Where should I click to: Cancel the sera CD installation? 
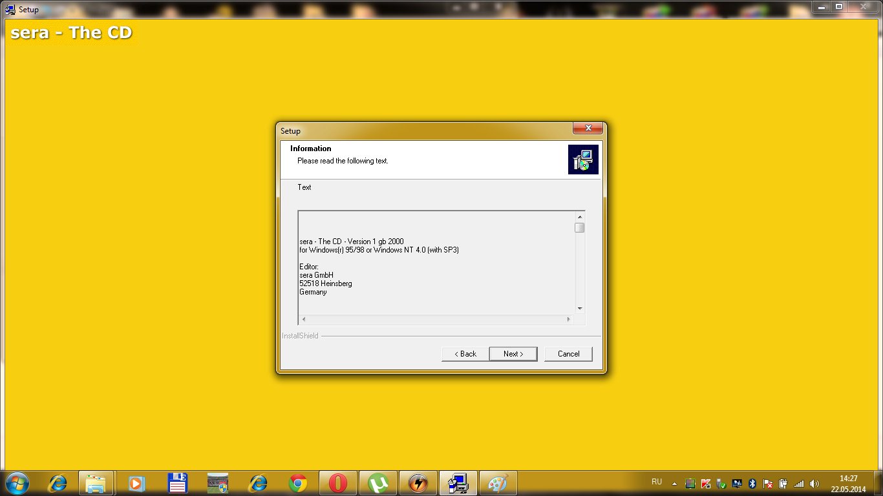[568, 354]
